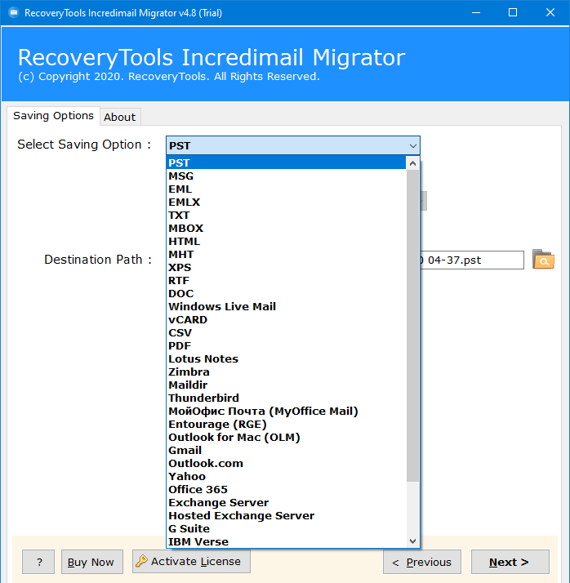Select Zimbra from the list
Image resolution: width=570 pixels, height=583 pixels.
(x=286, y=372)
